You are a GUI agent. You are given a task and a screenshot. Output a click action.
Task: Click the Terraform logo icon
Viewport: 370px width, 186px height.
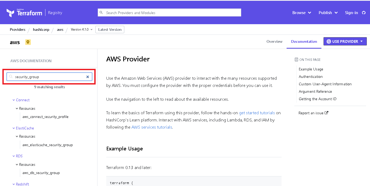click(10, 13)
